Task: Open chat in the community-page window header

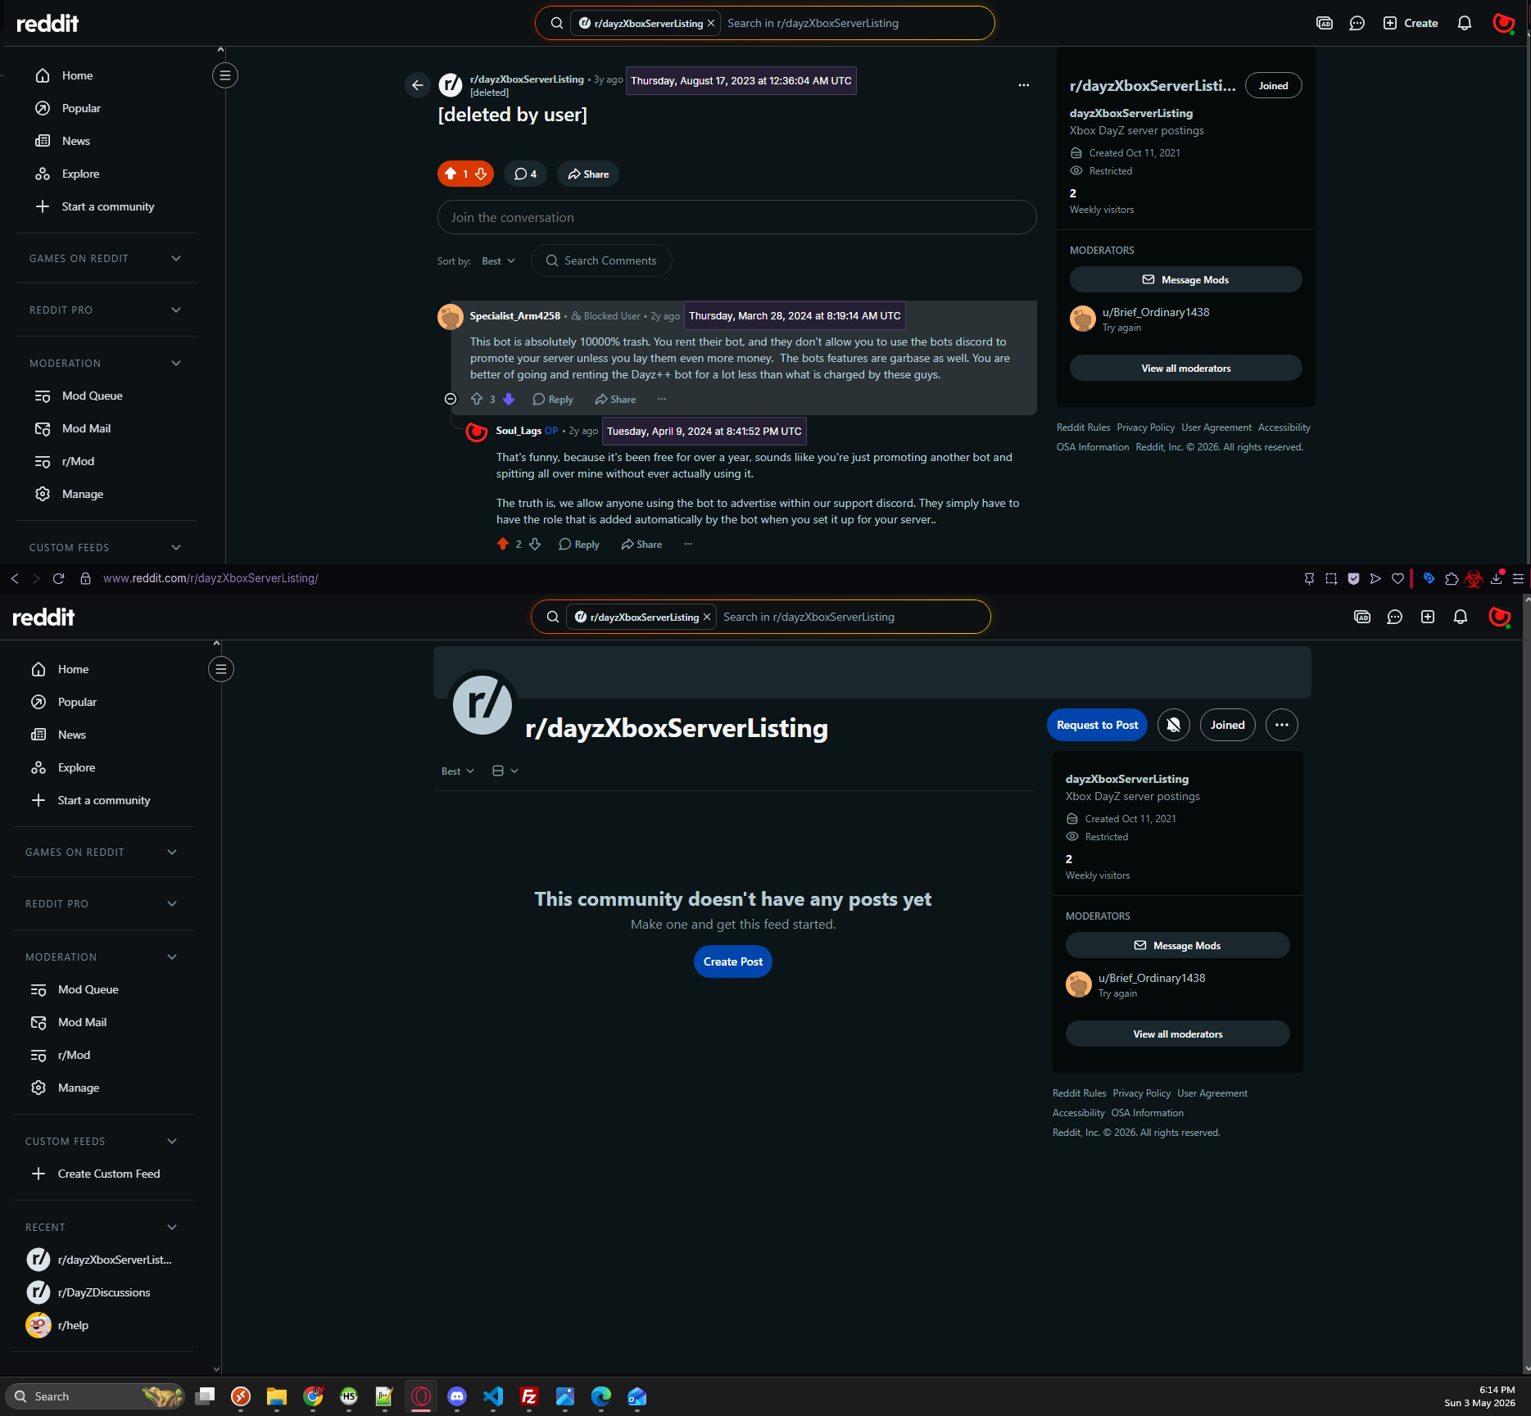Action: tap(1395, 617)
